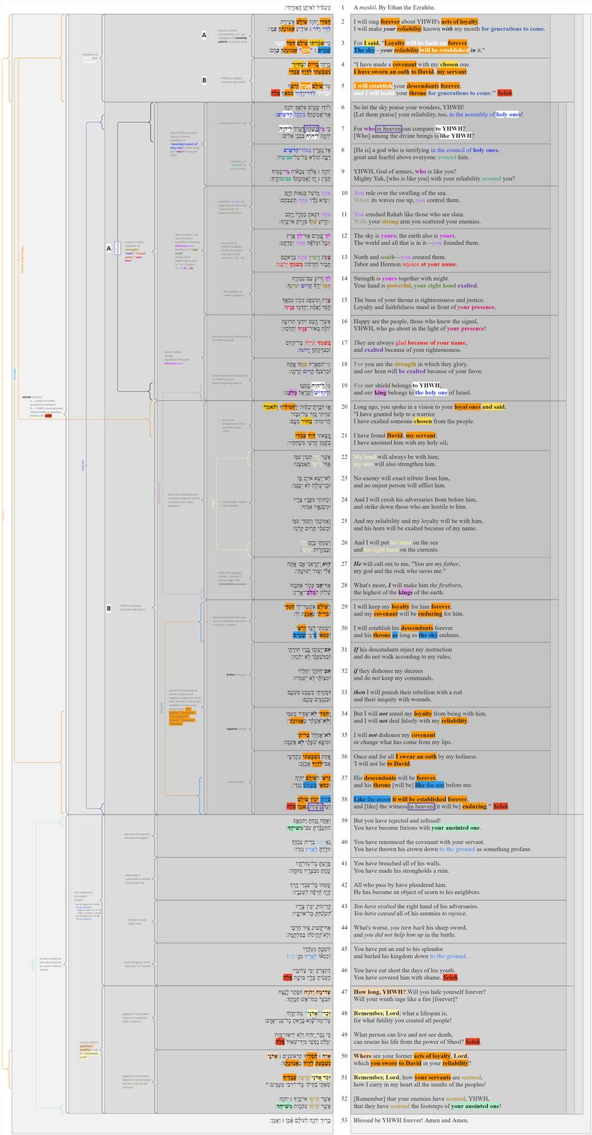Click the red "Selah" ending verse 5
Viewport: 592px width, 1135px height.
pos(504,93)
